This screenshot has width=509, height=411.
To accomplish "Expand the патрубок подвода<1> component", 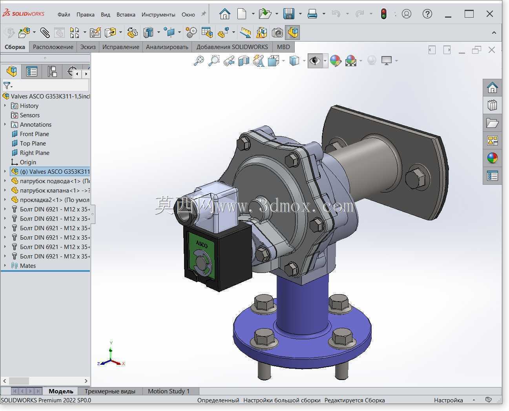I will click(5, 181).
